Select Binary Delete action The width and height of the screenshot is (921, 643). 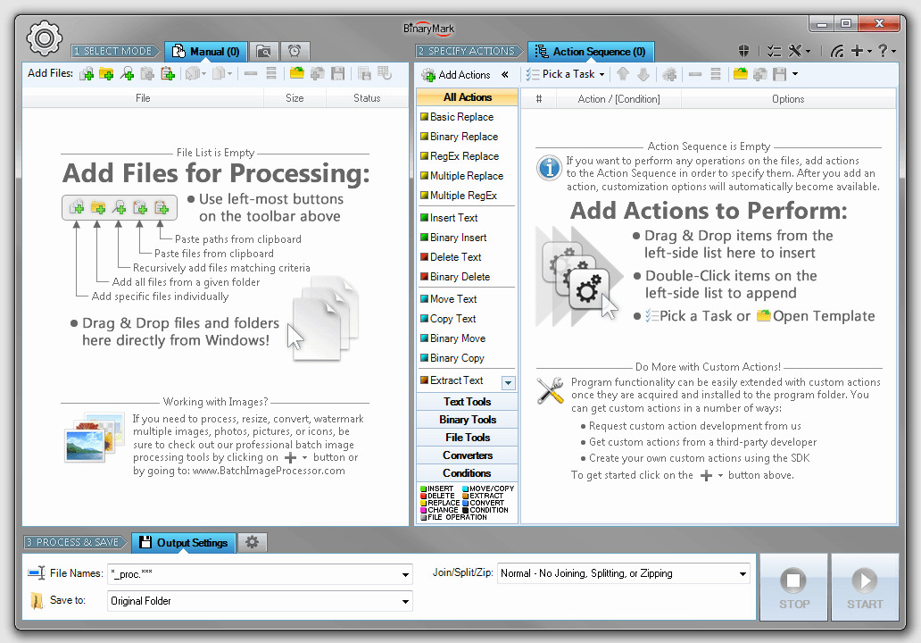pyautogui.click(x=455, y=277)
